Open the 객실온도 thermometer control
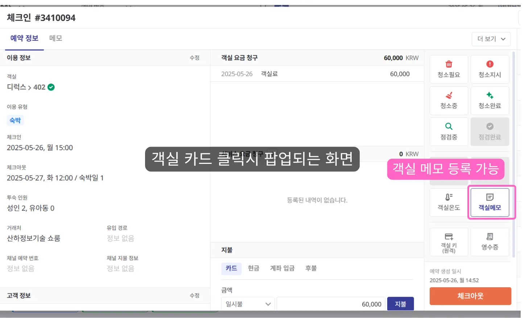529x318 pixels. (x=449, y=202)
